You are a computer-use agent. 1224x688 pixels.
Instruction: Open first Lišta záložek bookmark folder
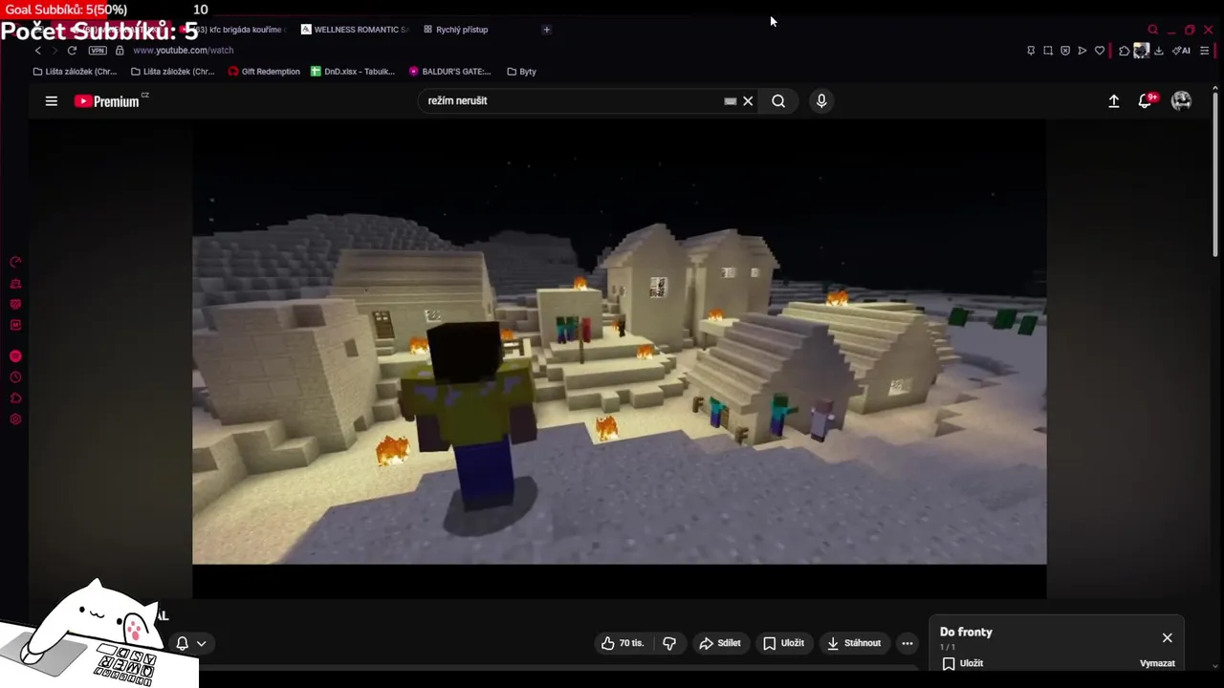click(x=75, y=72)
